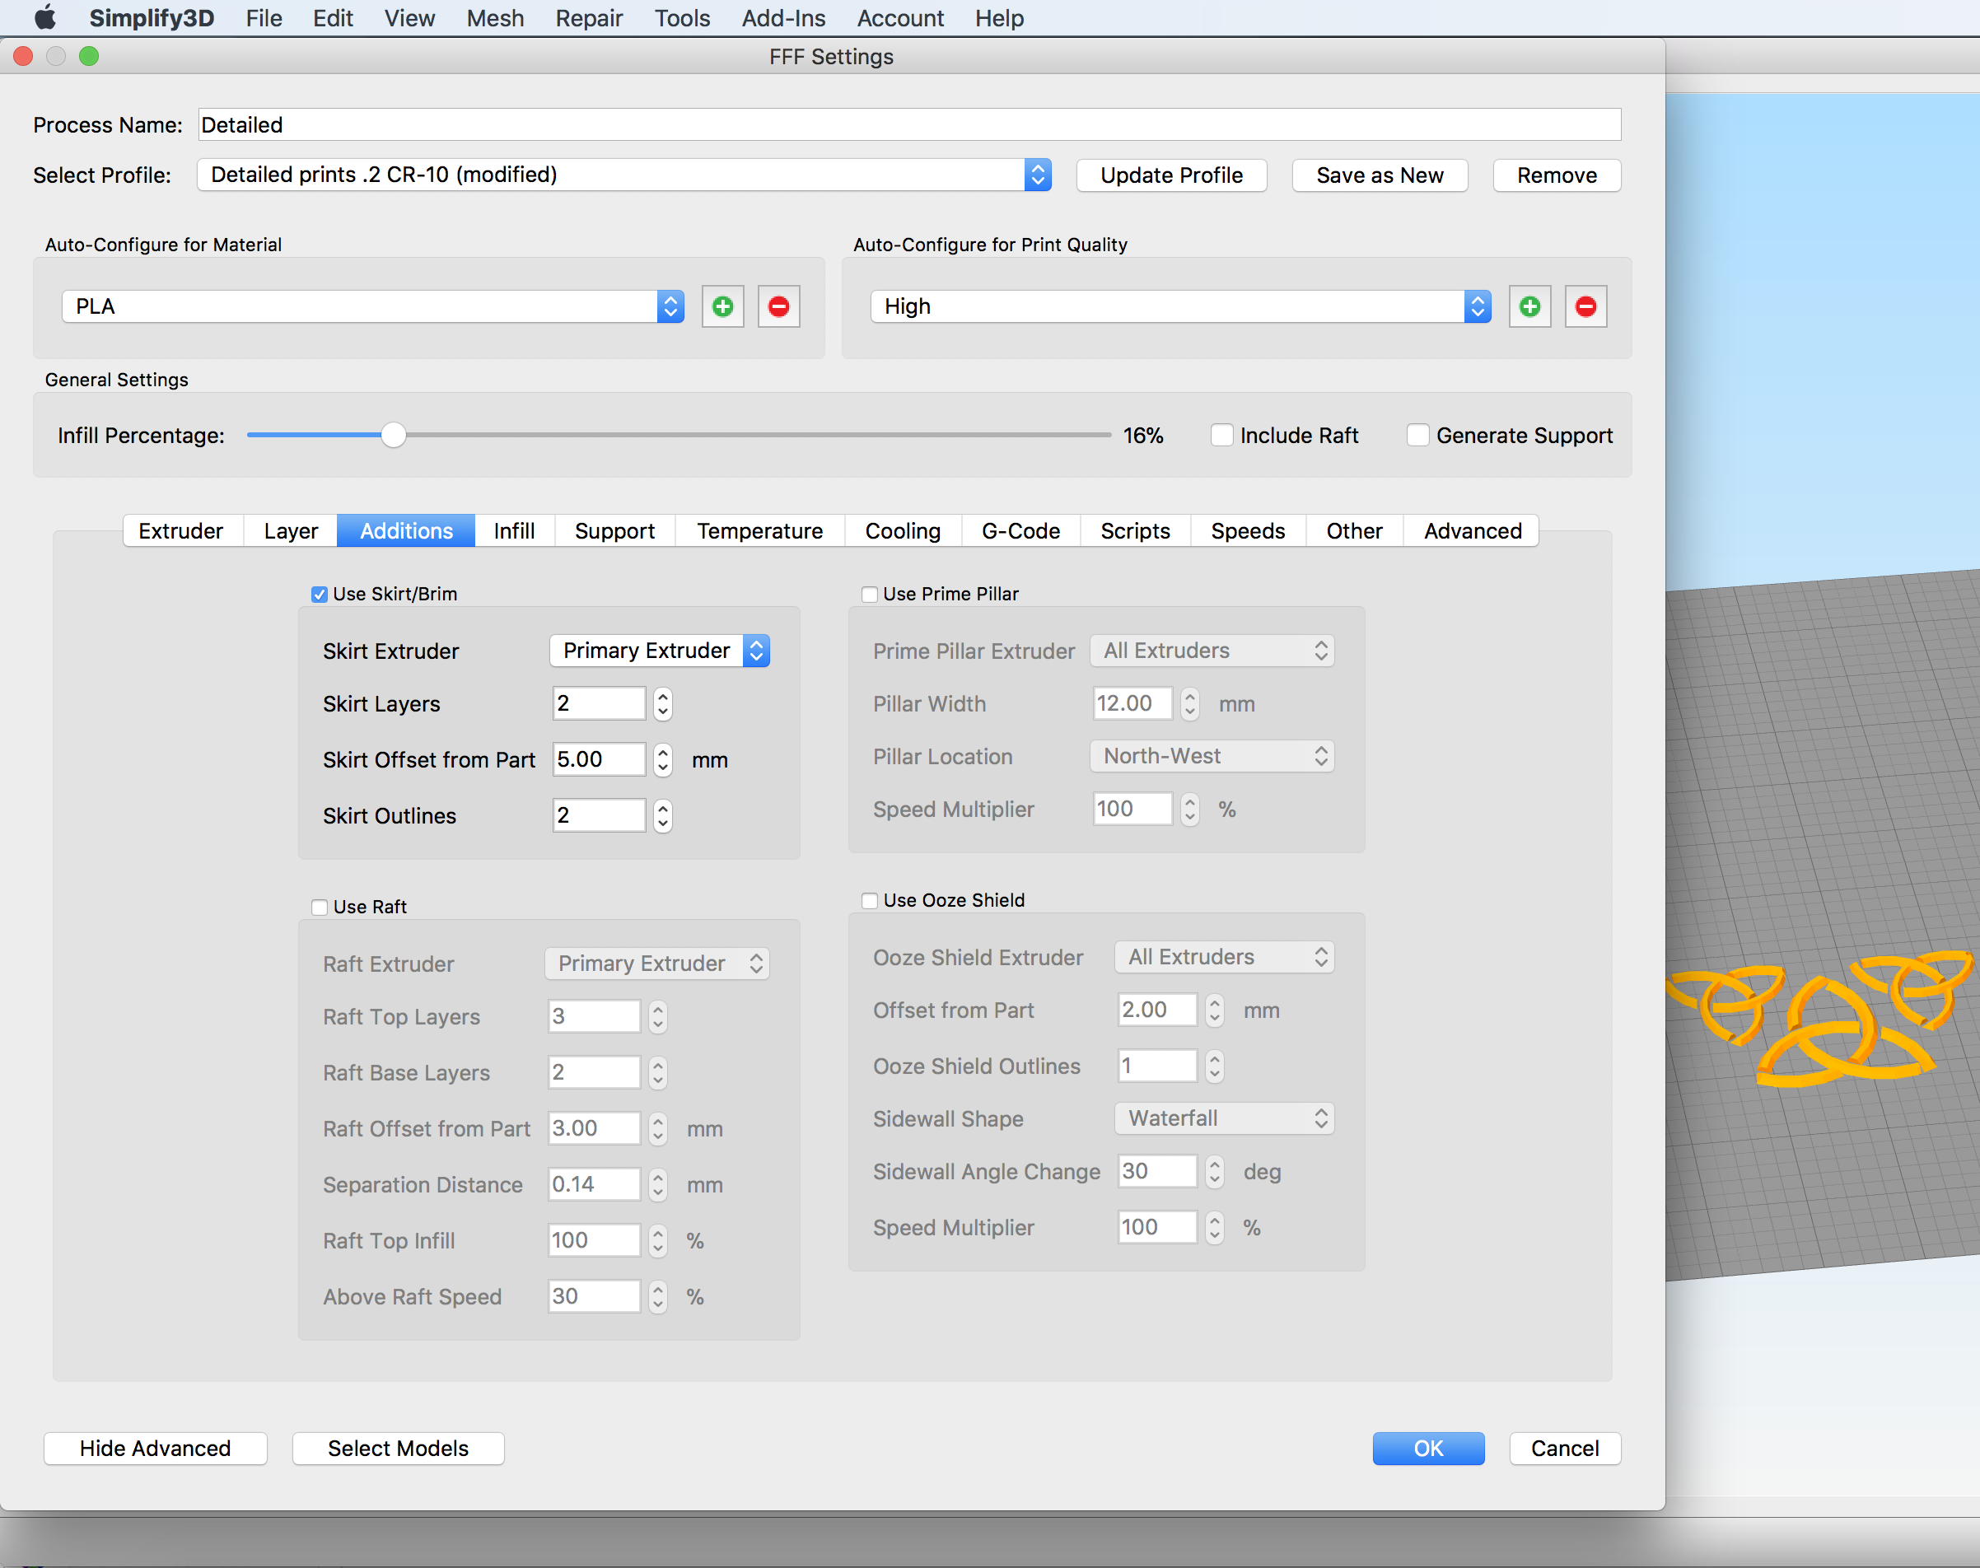The width and height of the screenshot is (1980, 1568).
Task: Click the Select Models button
Action: point(399,1449)
